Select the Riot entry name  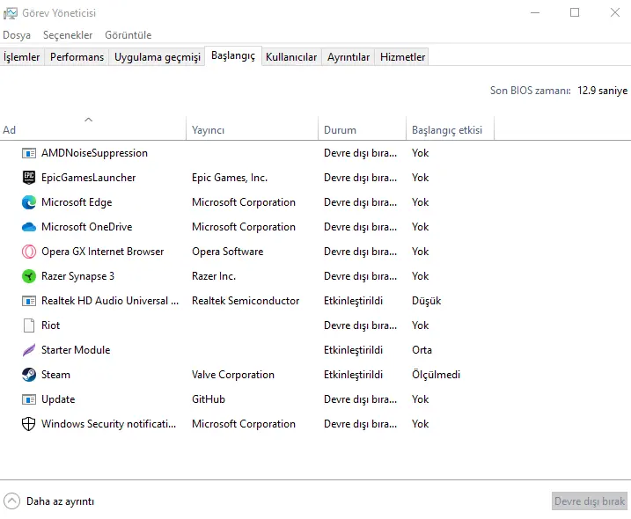[x=50, y=325]
